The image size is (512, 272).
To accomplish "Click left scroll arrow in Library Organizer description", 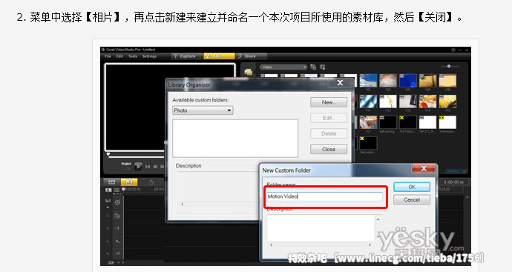I will [183, 204].
